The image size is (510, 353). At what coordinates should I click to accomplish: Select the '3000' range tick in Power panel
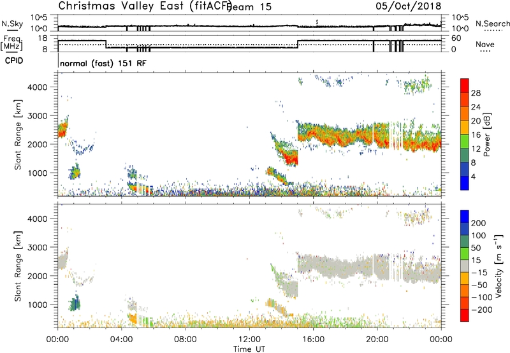[38, 116]
